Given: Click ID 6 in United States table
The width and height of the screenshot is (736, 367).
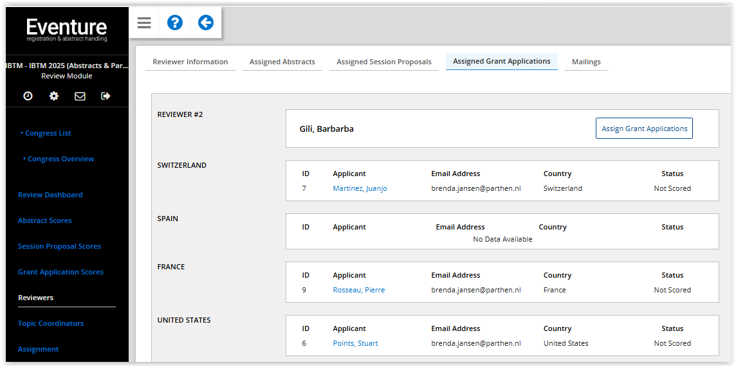Looking at the screenshot, I should click(x=304, y=344).
